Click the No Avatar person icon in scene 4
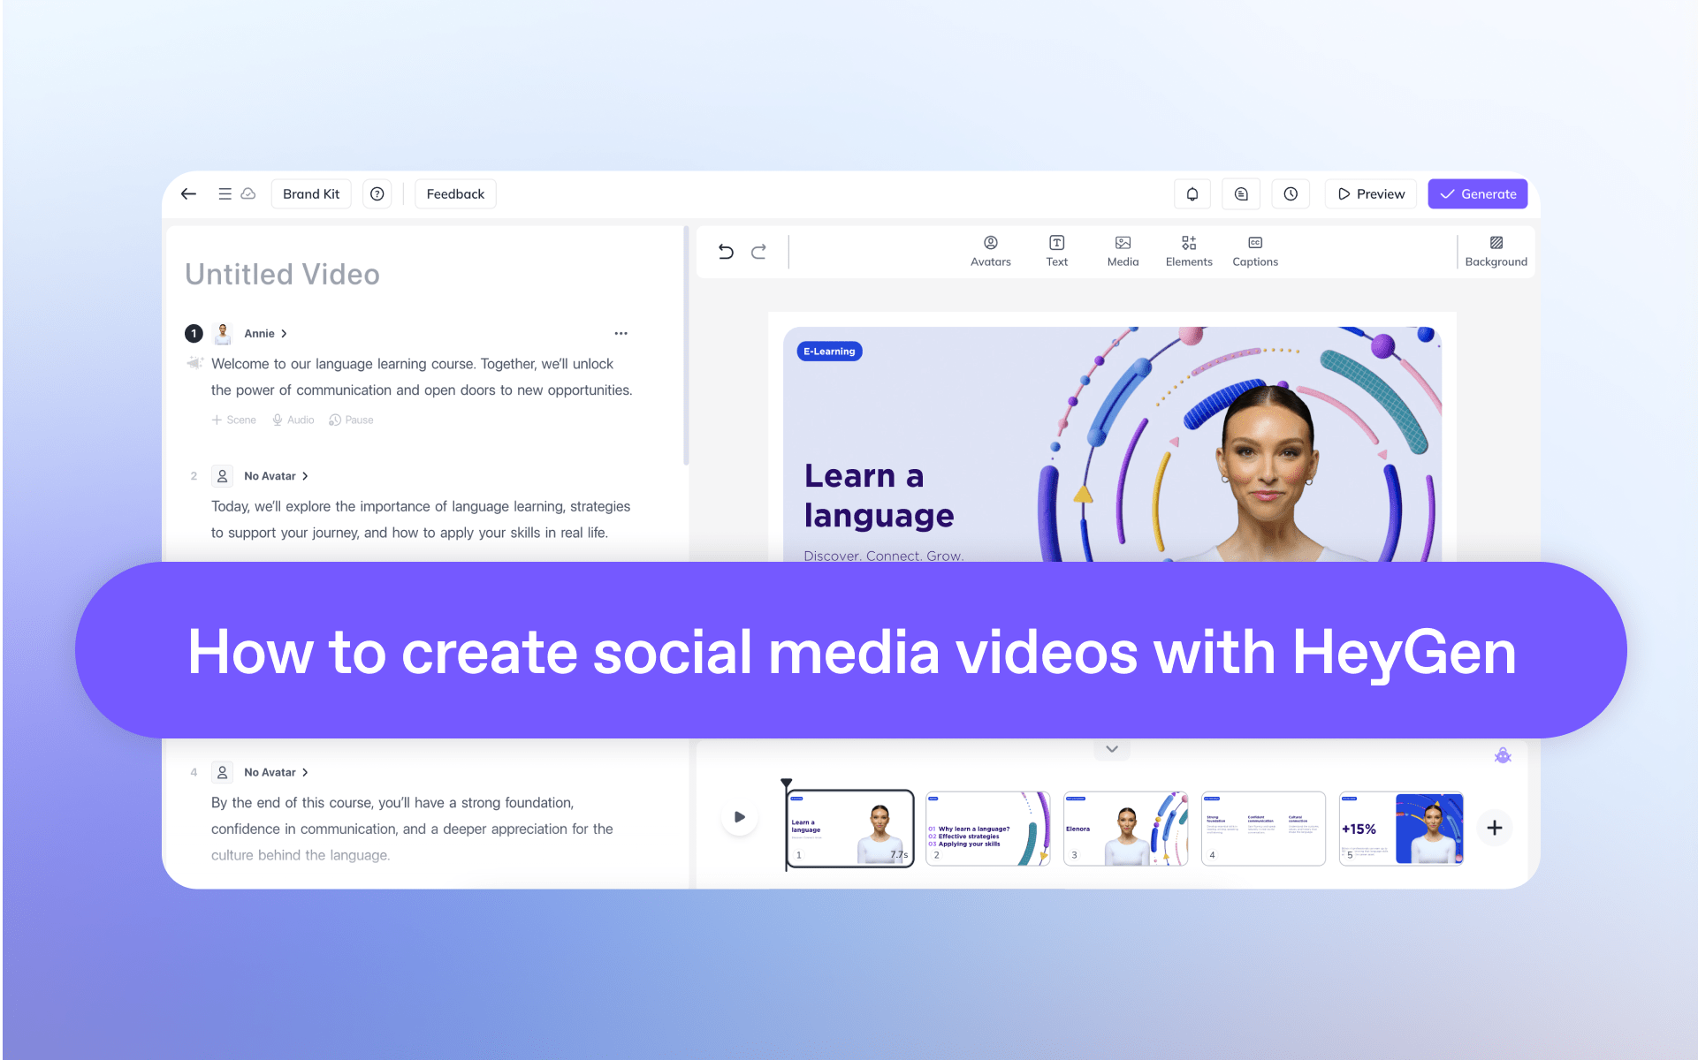 [223, 773]
